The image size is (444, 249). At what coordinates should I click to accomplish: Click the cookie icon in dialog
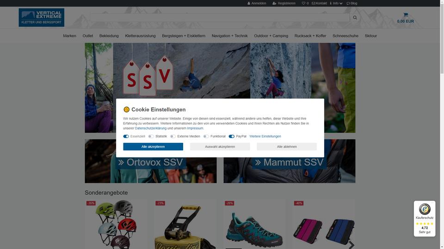tap(126, 110)
